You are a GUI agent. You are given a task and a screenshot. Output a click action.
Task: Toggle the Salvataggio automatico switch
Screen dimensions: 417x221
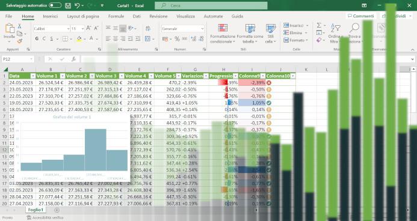click(x=55, y=5)
